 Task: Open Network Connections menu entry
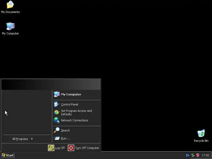[77, 120]
